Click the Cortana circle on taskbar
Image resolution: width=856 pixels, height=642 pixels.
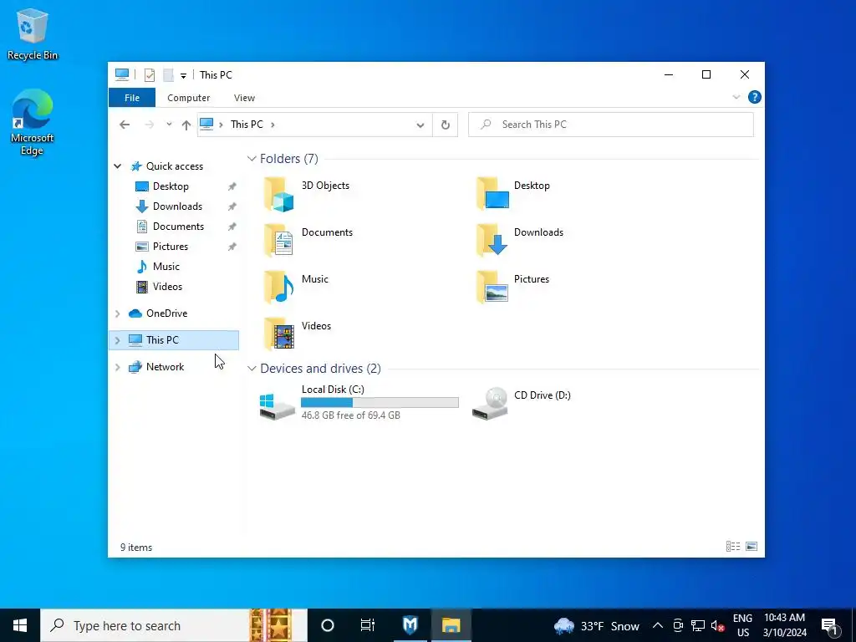(x=328, y=625)
